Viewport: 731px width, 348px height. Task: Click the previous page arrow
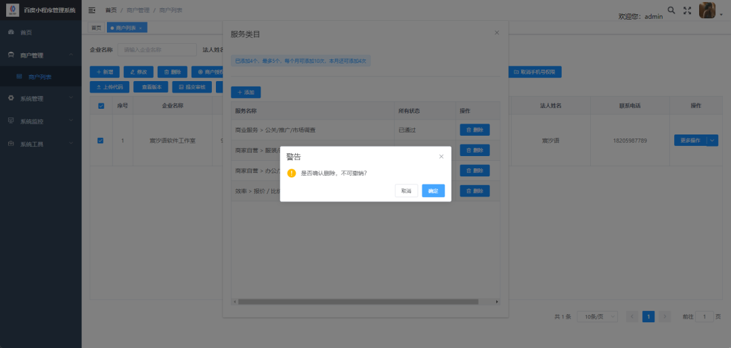(x=632, y=316)
